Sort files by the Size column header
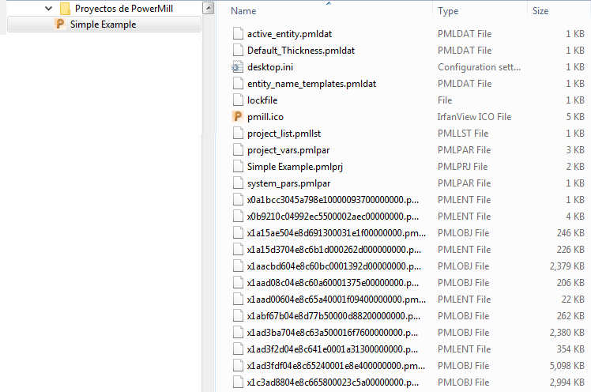Viewport: 591px width, 392px height. (540, 11)
